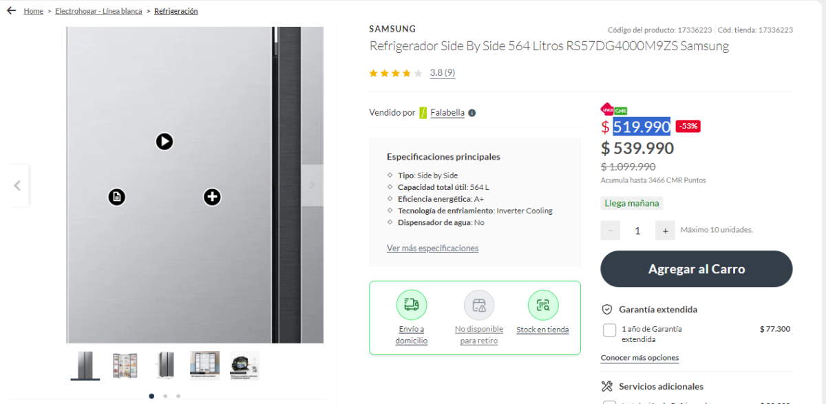Click the No disponible para retiro icon
The height and width of the screenshot is (404, 826).
[479, 305]
